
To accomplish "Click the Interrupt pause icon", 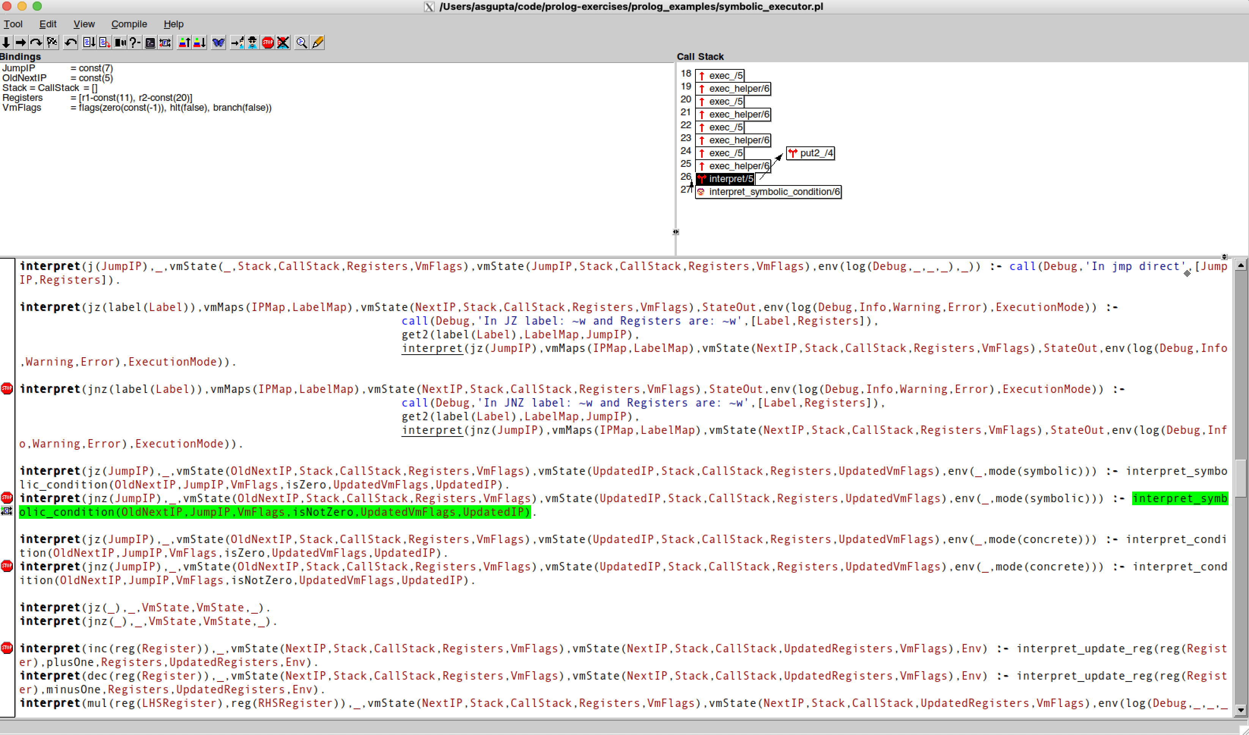I will point(120,42).
